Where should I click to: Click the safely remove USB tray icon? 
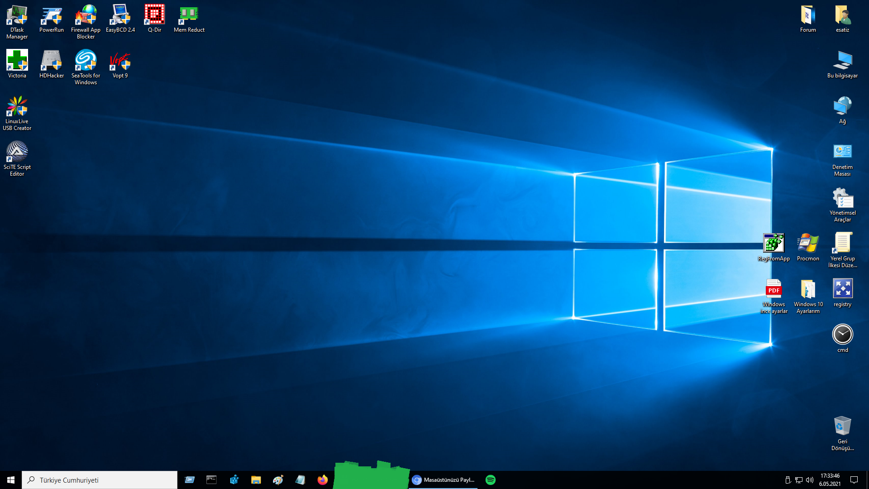(788, 480)
